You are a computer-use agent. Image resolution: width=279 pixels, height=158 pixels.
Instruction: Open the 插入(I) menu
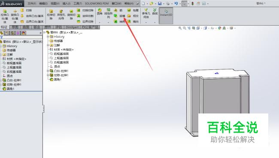tap(67, 3)
